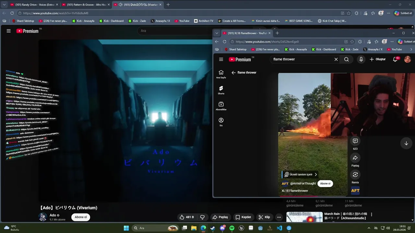Open the front browser settings and more menu
This screenshot has height=233, width=415.
pyautogui.click(x=392, y=41)
